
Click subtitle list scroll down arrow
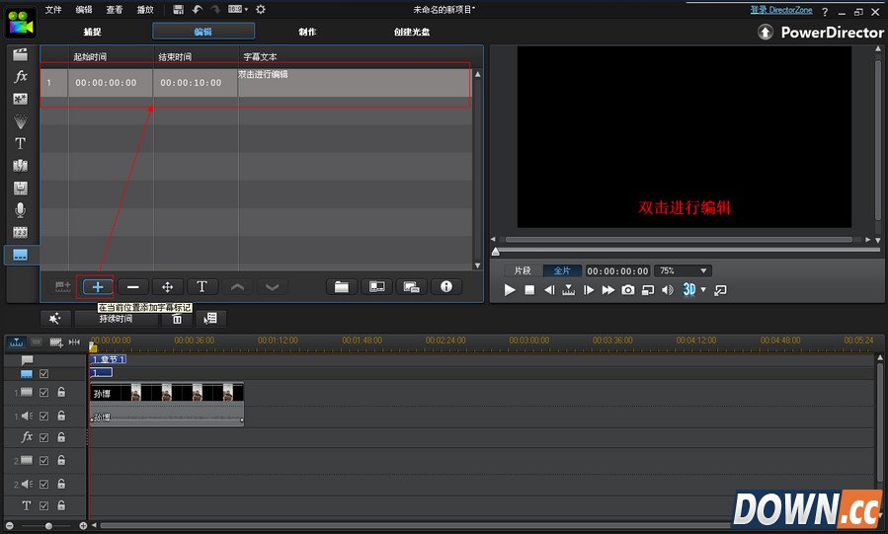click(477, 266)
